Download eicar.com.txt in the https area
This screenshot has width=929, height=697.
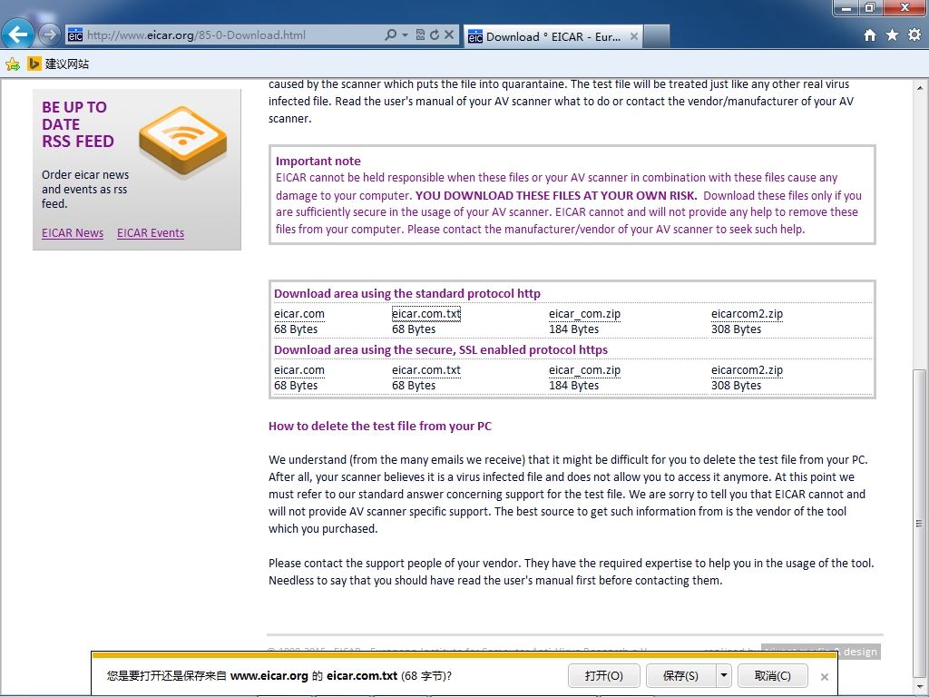click(x=426, y=370)
